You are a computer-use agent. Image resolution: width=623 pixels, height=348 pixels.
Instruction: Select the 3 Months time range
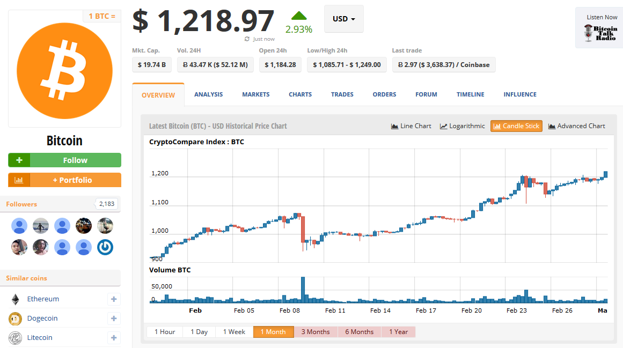[x=316, y=332]
